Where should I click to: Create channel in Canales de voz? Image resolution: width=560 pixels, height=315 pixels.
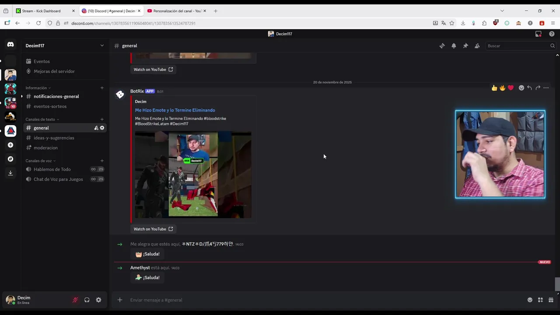pyautogui.click(x=102, y=161)
